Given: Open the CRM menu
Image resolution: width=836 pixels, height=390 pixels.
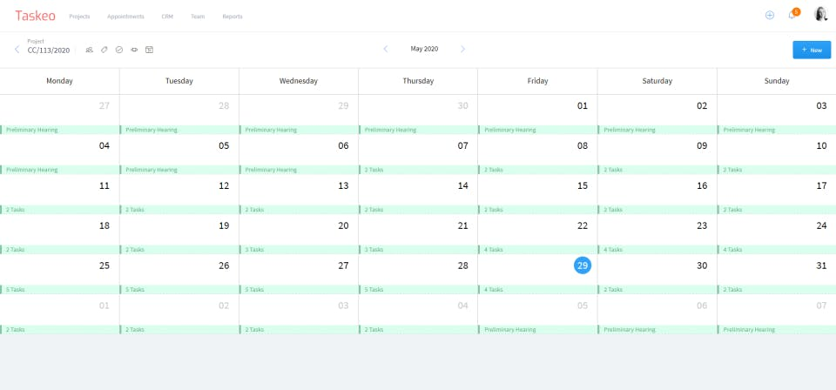Looking at the screenshot, I should click(x=167, y=17).
